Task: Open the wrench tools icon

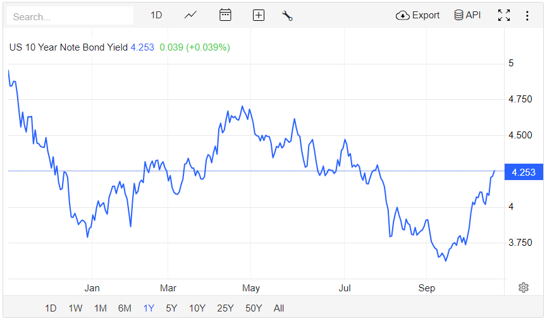Action: tap(287, 16)
